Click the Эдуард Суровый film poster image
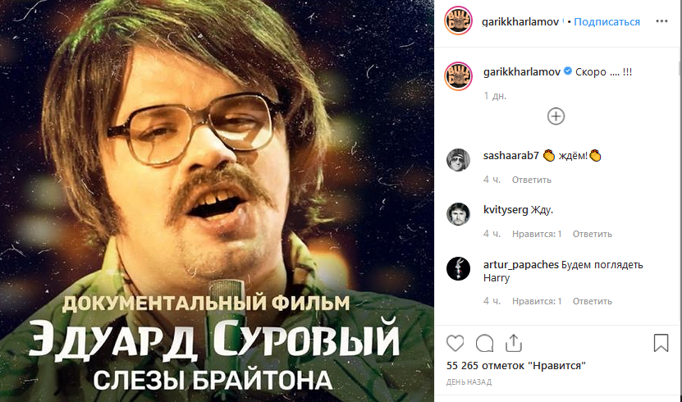 coord(217,201)
